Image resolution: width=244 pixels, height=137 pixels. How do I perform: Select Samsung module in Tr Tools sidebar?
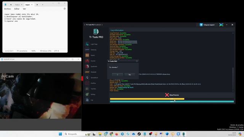pos(91,50)
